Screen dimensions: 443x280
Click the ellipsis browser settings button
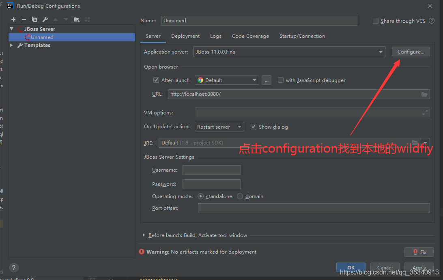267,80
